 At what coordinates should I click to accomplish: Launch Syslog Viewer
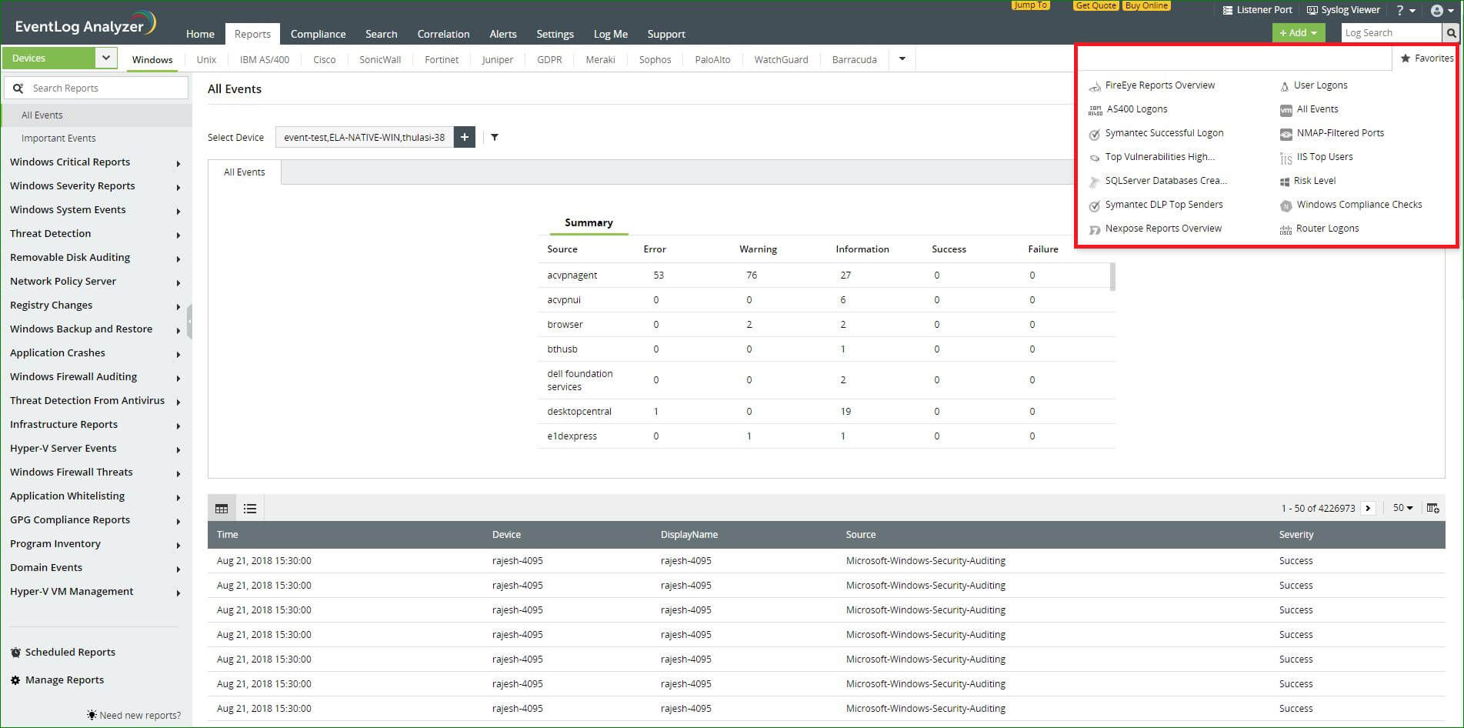coord(1343,10)
